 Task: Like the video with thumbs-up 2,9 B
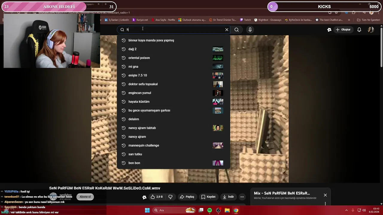(x=156, y=197)
